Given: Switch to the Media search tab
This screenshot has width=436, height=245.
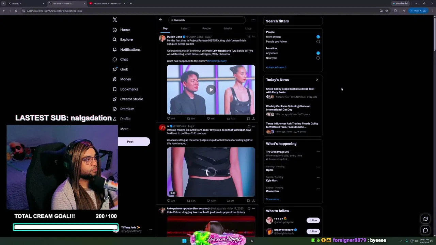Looking at the screenshot, I should 228,29.
